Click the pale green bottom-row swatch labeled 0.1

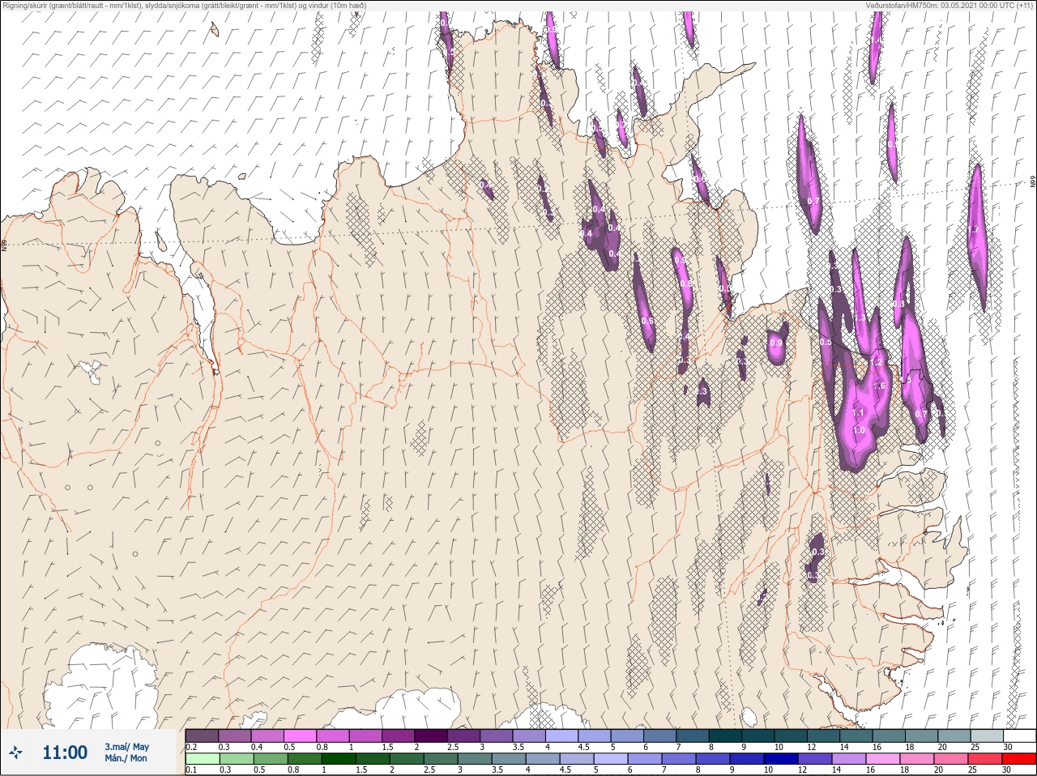[x=202, y=759]
